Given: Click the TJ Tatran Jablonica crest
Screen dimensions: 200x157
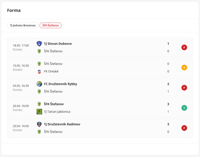Looking at the screenshot, I should (x=39, y=112).
